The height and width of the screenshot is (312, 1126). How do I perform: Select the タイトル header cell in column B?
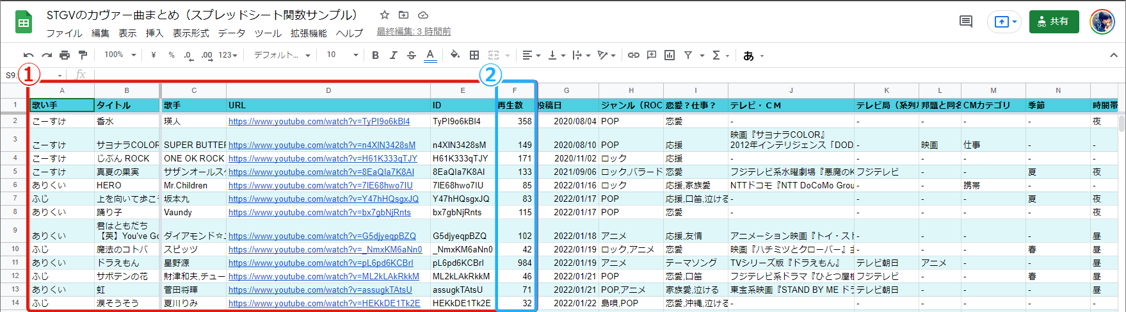pos(127,105)
